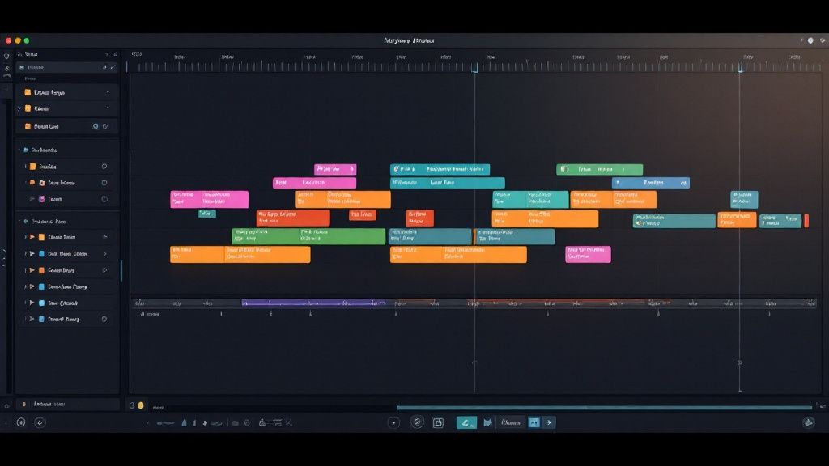The width and height of the screenshot is (829, 466).
Task: Collapse the second sidebar group header
Action: click(20, 222)
